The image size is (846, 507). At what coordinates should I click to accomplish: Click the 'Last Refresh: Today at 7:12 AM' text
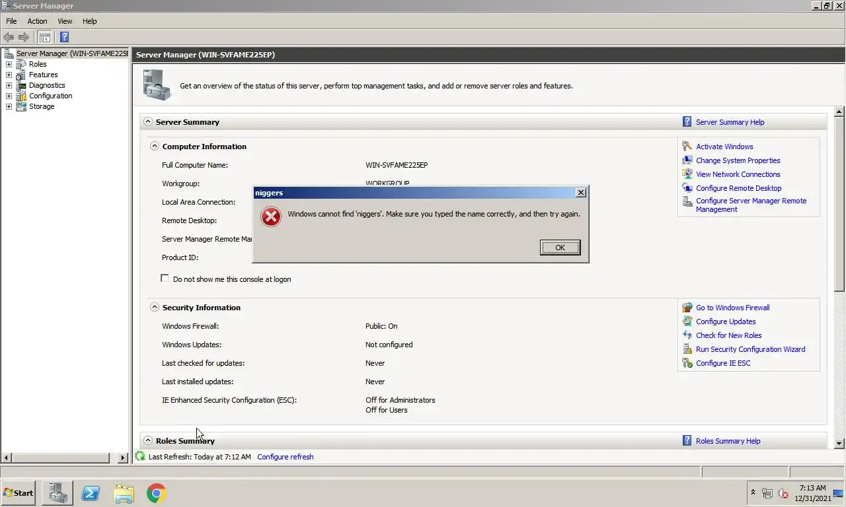click(200, 457)
